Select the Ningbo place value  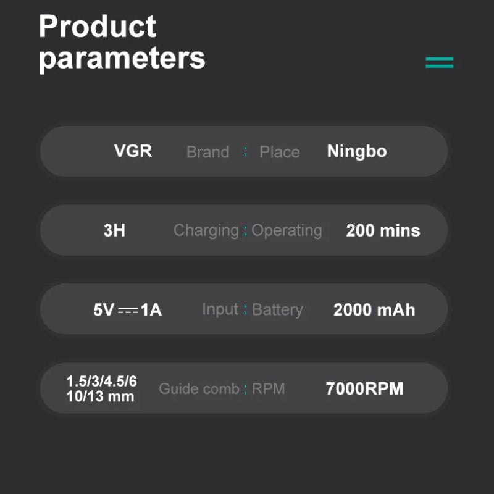coord(356,151)
